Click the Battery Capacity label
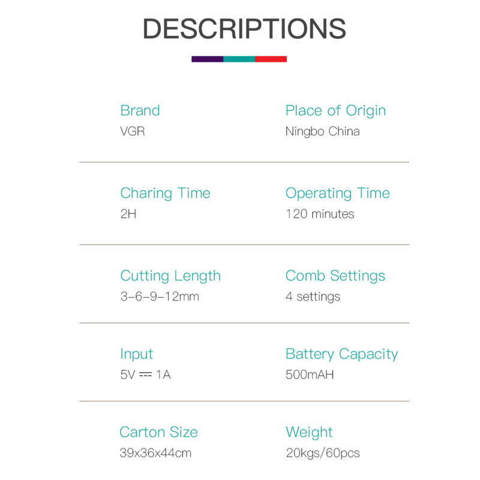 pos(341,355)
